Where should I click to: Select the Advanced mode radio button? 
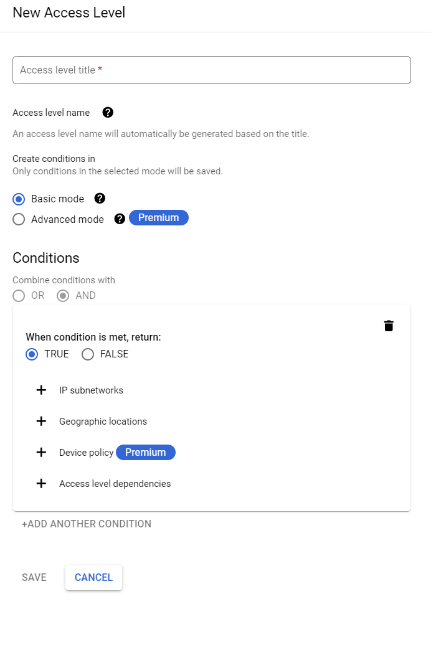click(x=19, y=219)
